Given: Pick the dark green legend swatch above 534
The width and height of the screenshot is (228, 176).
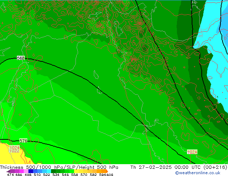Looking at the screenshot, I should pos(53,171).
